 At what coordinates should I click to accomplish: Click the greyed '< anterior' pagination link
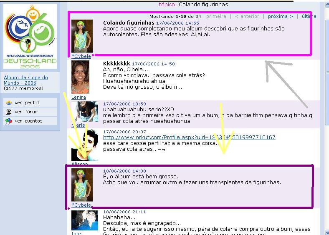[247, 16]
